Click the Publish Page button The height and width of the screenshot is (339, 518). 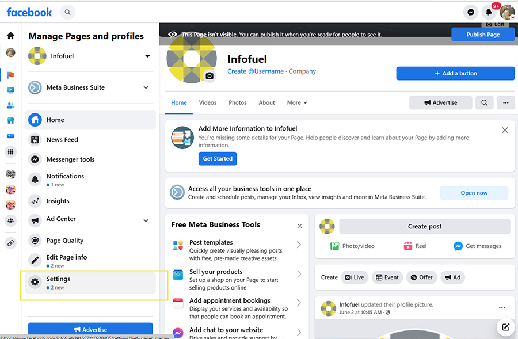(x=483, y=35)
